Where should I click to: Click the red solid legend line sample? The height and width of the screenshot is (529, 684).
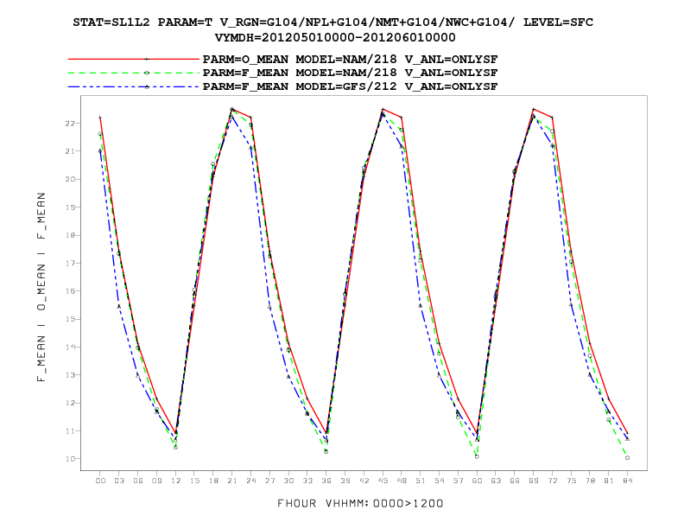[x=134, y=59]
